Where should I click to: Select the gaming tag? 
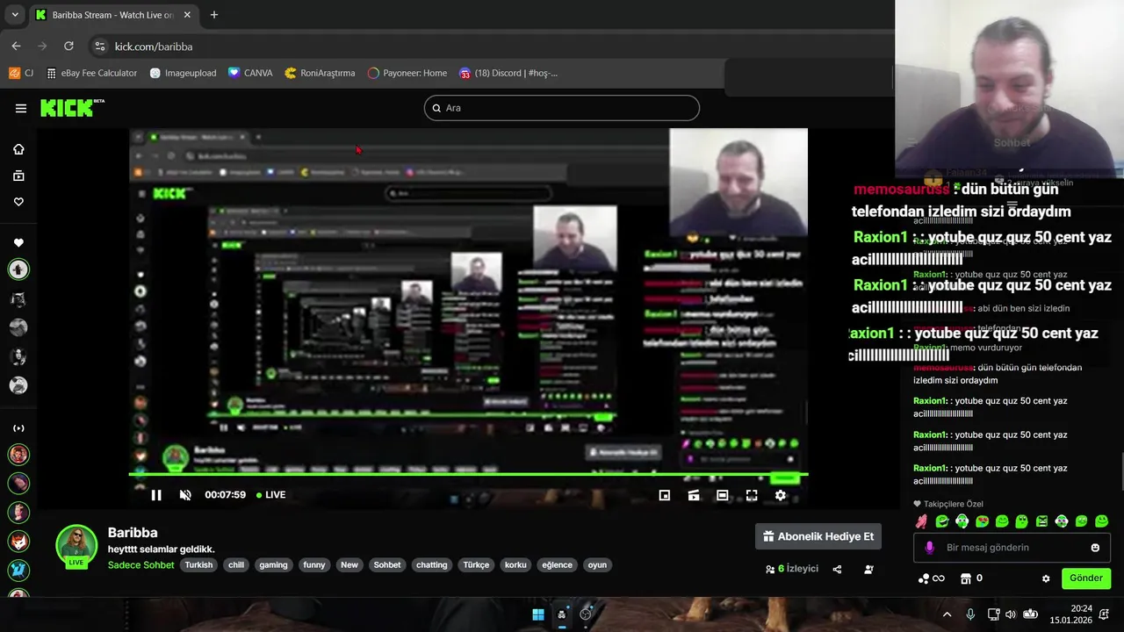(x=273, y=565)
